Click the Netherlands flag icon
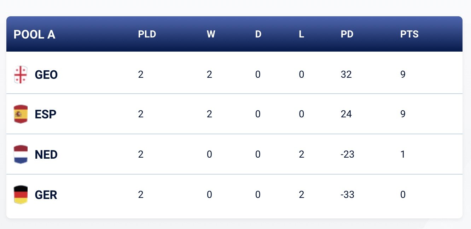The height and width of the screenshot is (229, 471). pyautogui.click(x=21, y=154)
